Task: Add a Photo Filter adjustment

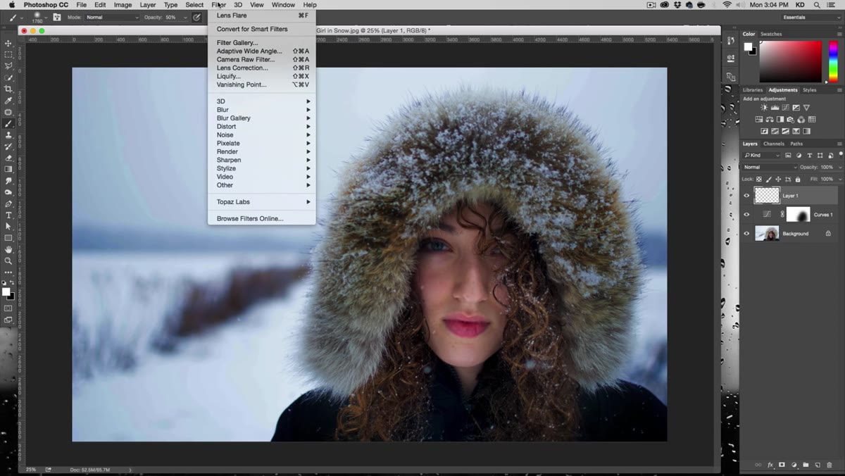Action: [x=790, y=120]
